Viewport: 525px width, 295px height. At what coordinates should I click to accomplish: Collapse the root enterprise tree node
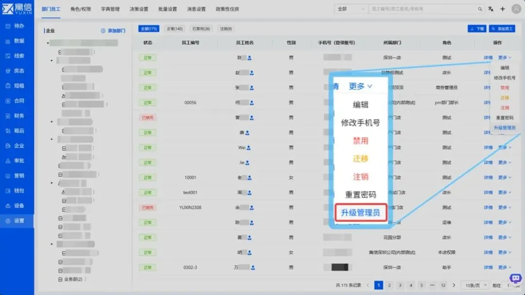[48, 43]
